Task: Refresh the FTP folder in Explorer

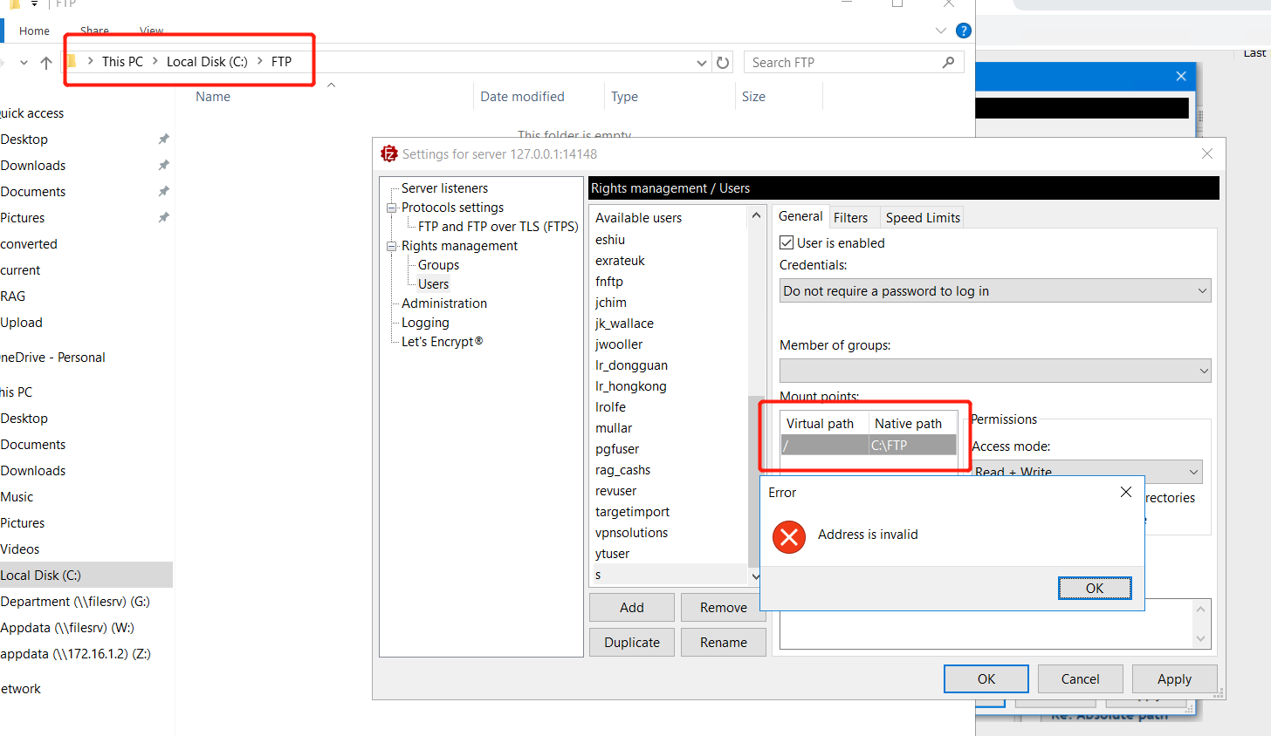Action: (x=723, y=63)
